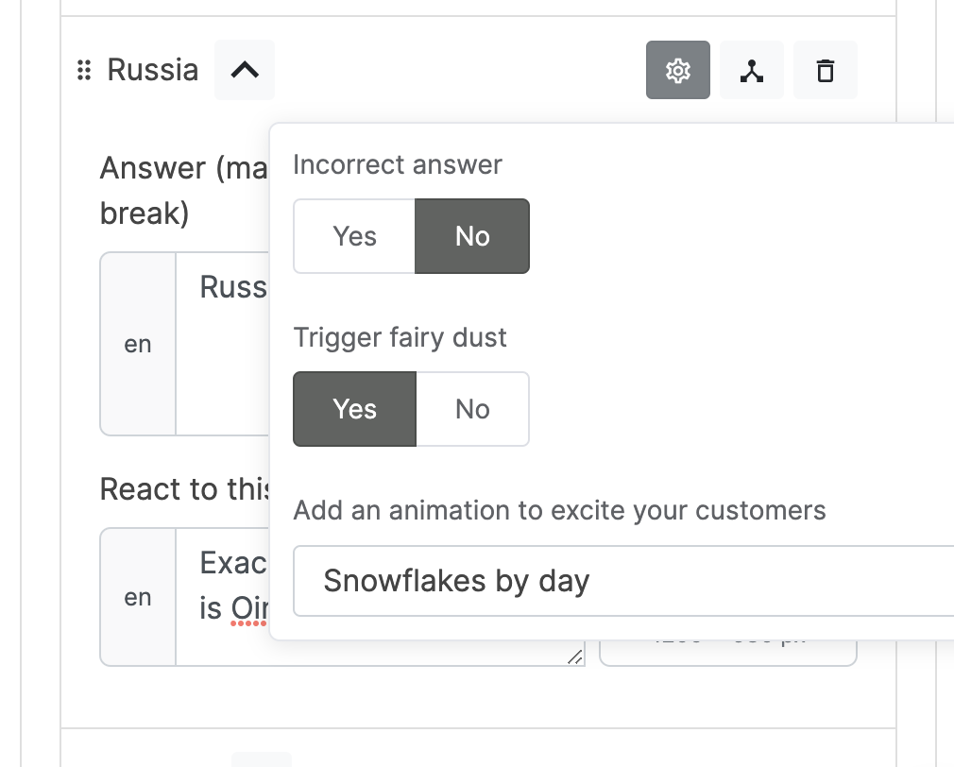Open the Russia answer settings gear
Screen dimensions: 954x767
click(x=678, y=70)
